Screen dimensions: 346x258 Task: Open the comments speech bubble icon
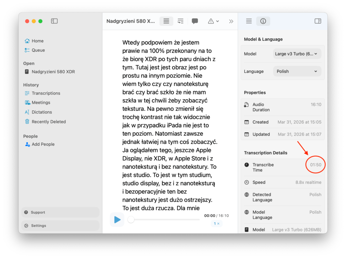(x=195, y=21)
